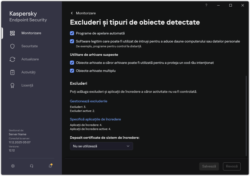
Task: Open the Licență key icon
Action: [x=12, y=85]
